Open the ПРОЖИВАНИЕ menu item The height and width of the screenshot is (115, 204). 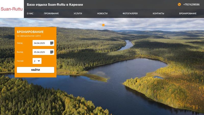tap(51, 14)
